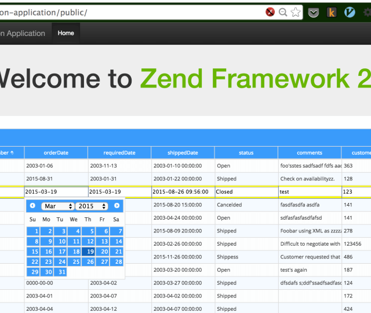Pick day 29 in the calendar

[33, 272]
